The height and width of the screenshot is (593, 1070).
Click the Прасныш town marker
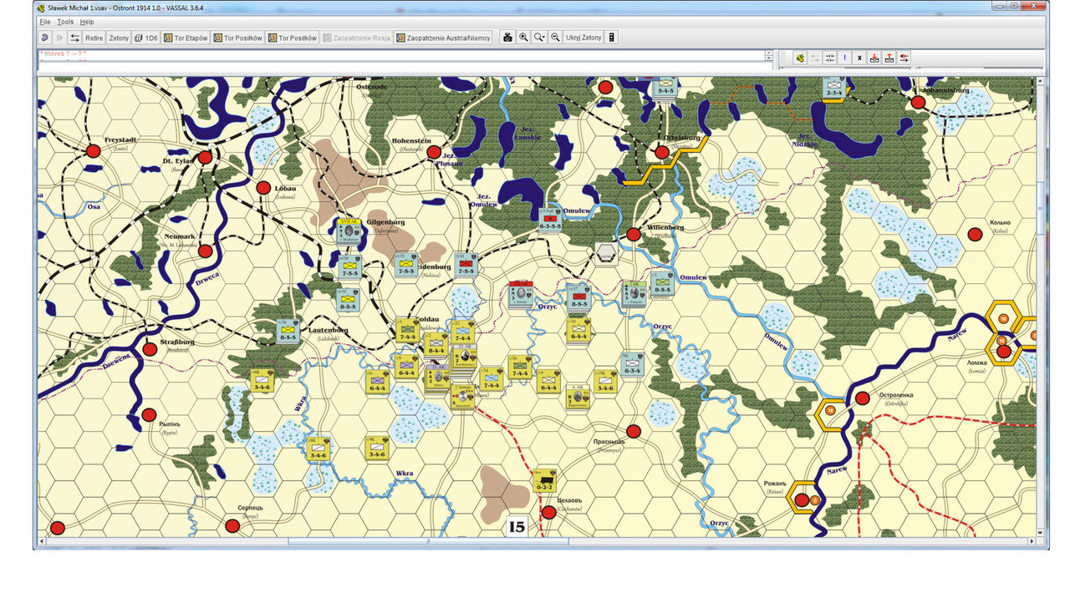[x=634, y=431]
